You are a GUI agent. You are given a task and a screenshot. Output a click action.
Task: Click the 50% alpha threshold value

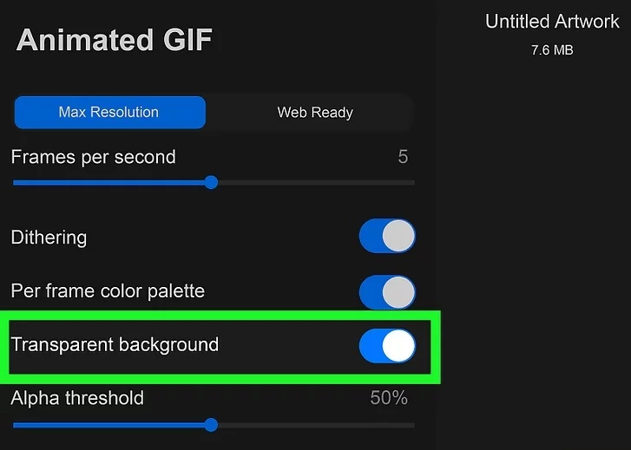(389, 399)
